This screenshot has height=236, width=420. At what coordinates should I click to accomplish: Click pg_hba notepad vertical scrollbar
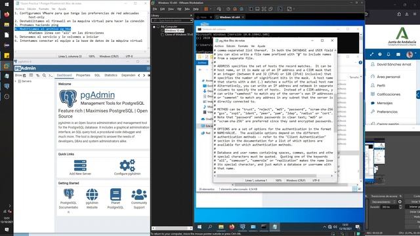pos(335,111)
